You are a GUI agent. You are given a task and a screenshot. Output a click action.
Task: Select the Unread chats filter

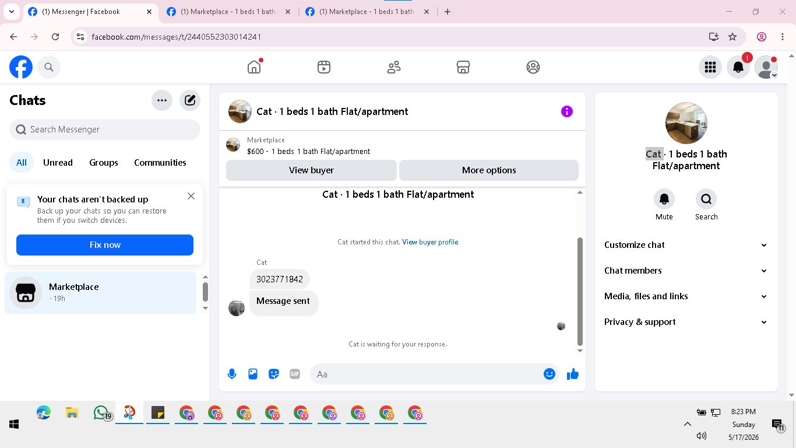point(58,163)
